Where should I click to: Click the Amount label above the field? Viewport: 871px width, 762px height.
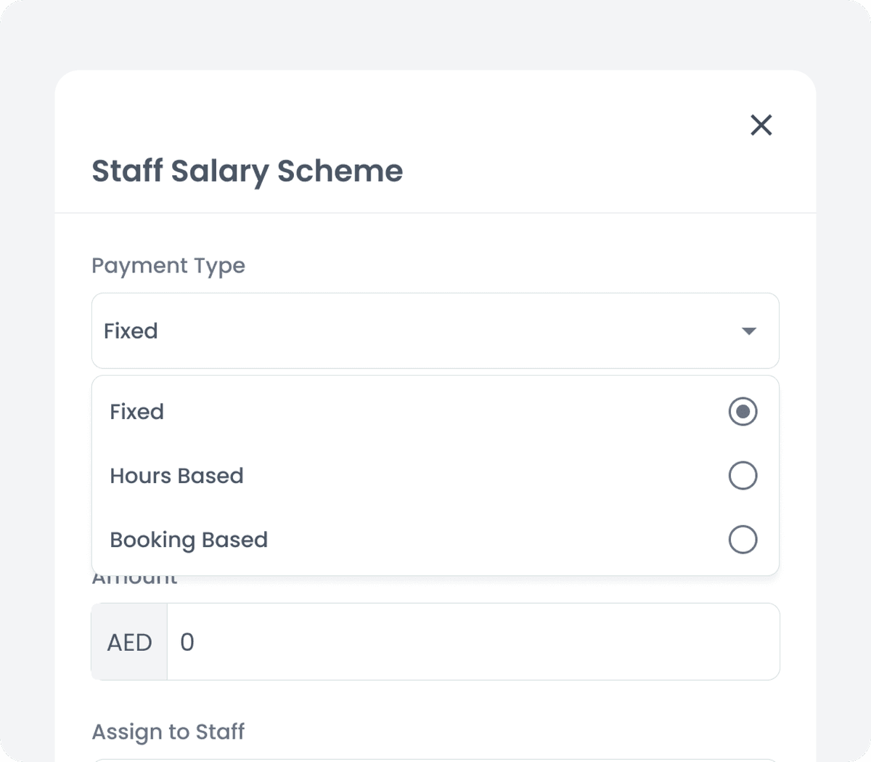pos(134,576)
